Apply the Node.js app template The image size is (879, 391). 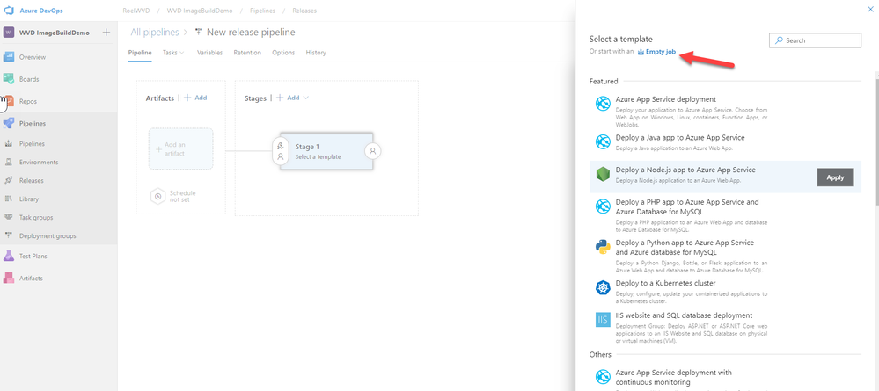(x=835, y=177)
